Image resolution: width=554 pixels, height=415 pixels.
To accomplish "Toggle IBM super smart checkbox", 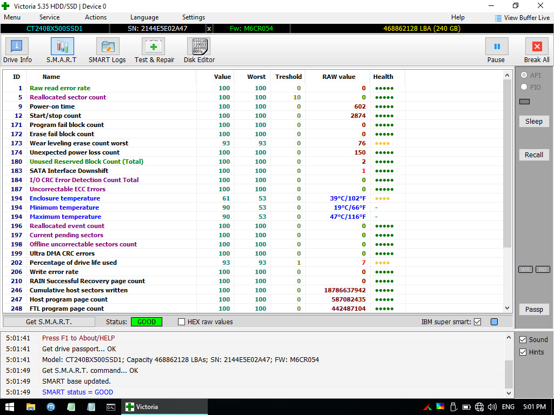I will point(477,322).
